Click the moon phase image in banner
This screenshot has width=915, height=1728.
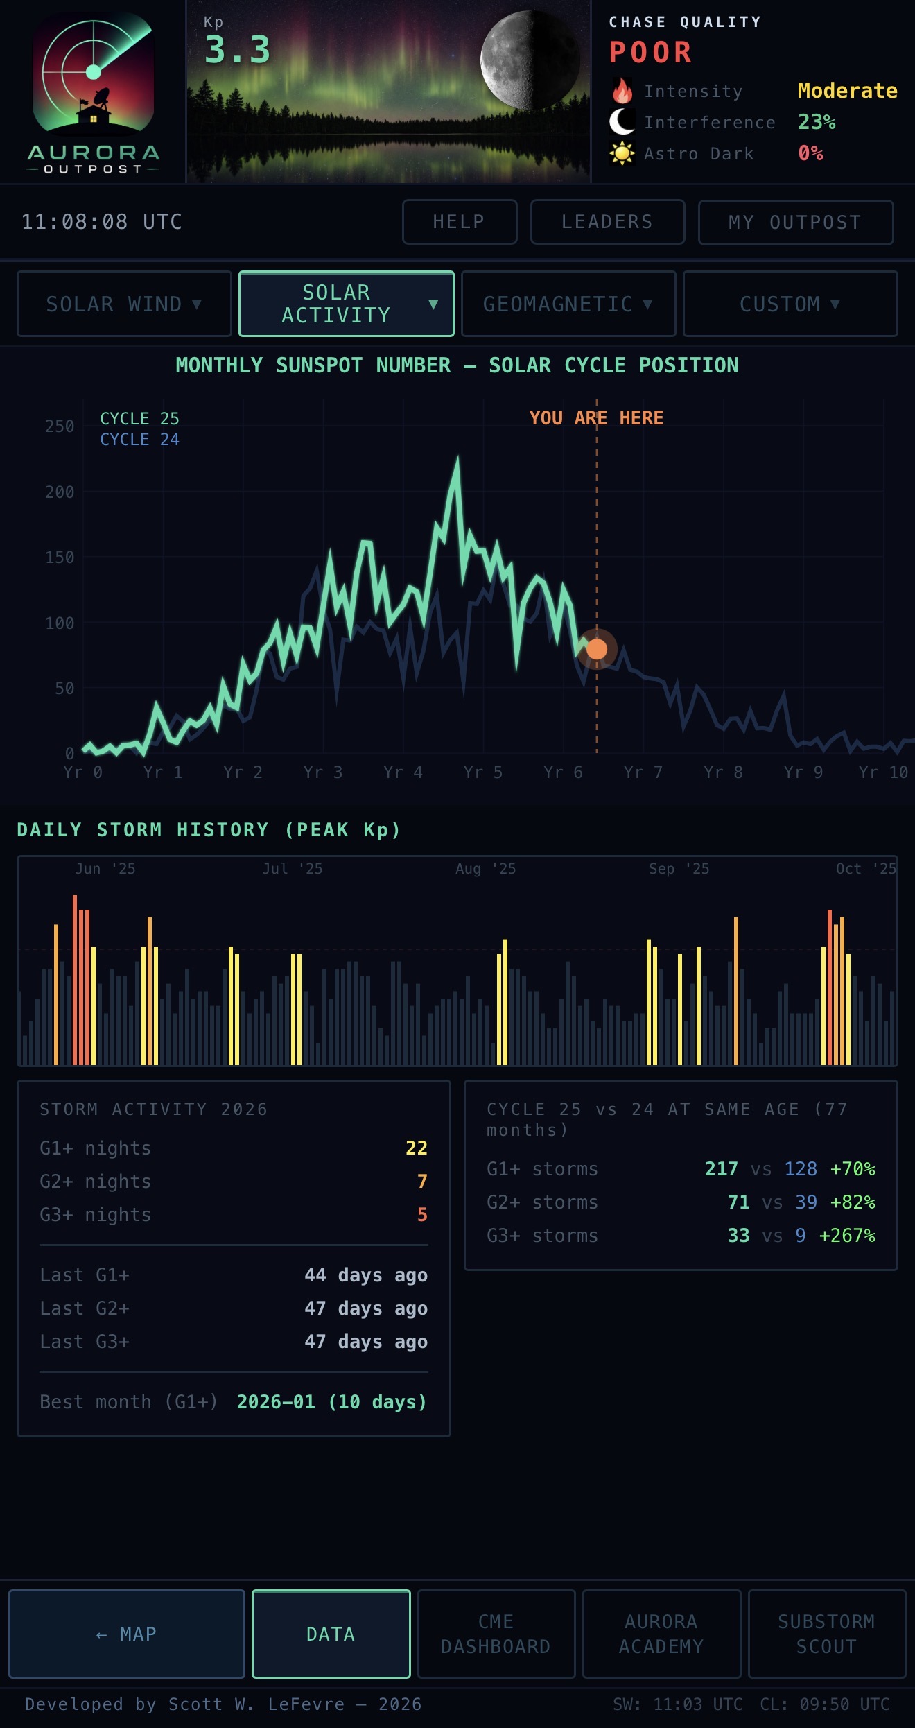(x=532, y=61)
